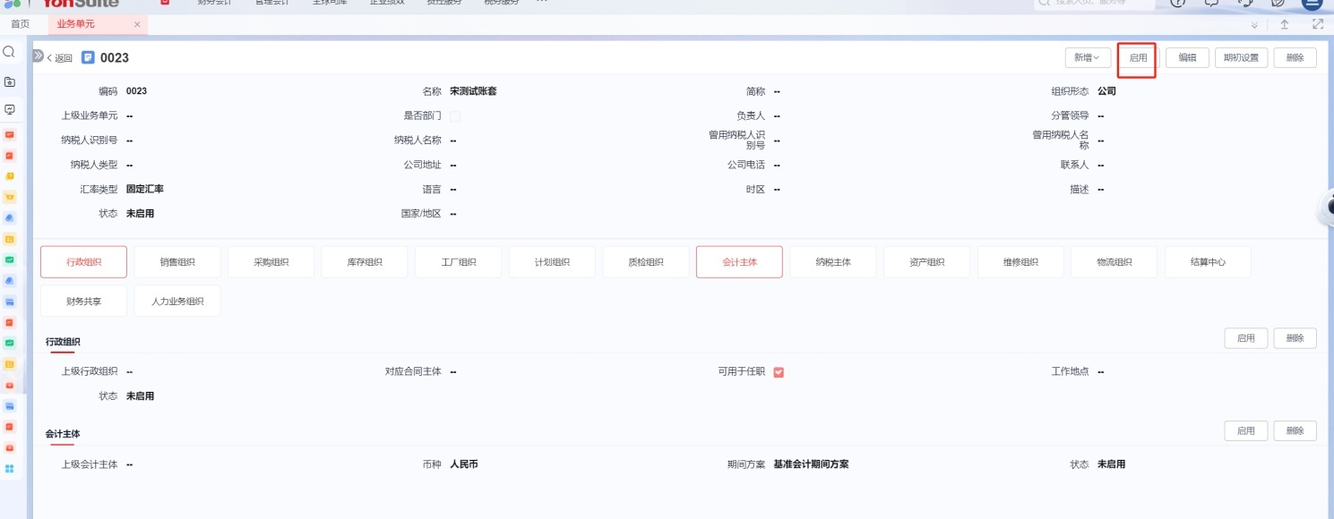The width and height of the screenshot is (1334, 519).
Task: Expand the sidebar with the » icon
Action: [38, 55]
